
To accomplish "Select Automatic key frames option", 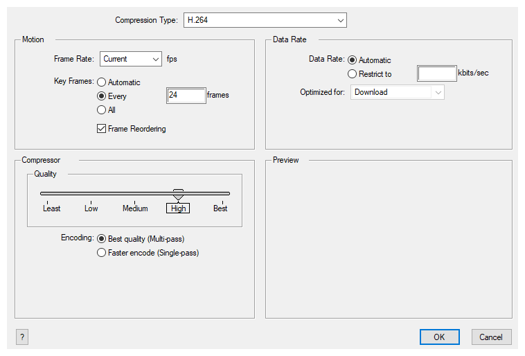I will click(102, 82).
